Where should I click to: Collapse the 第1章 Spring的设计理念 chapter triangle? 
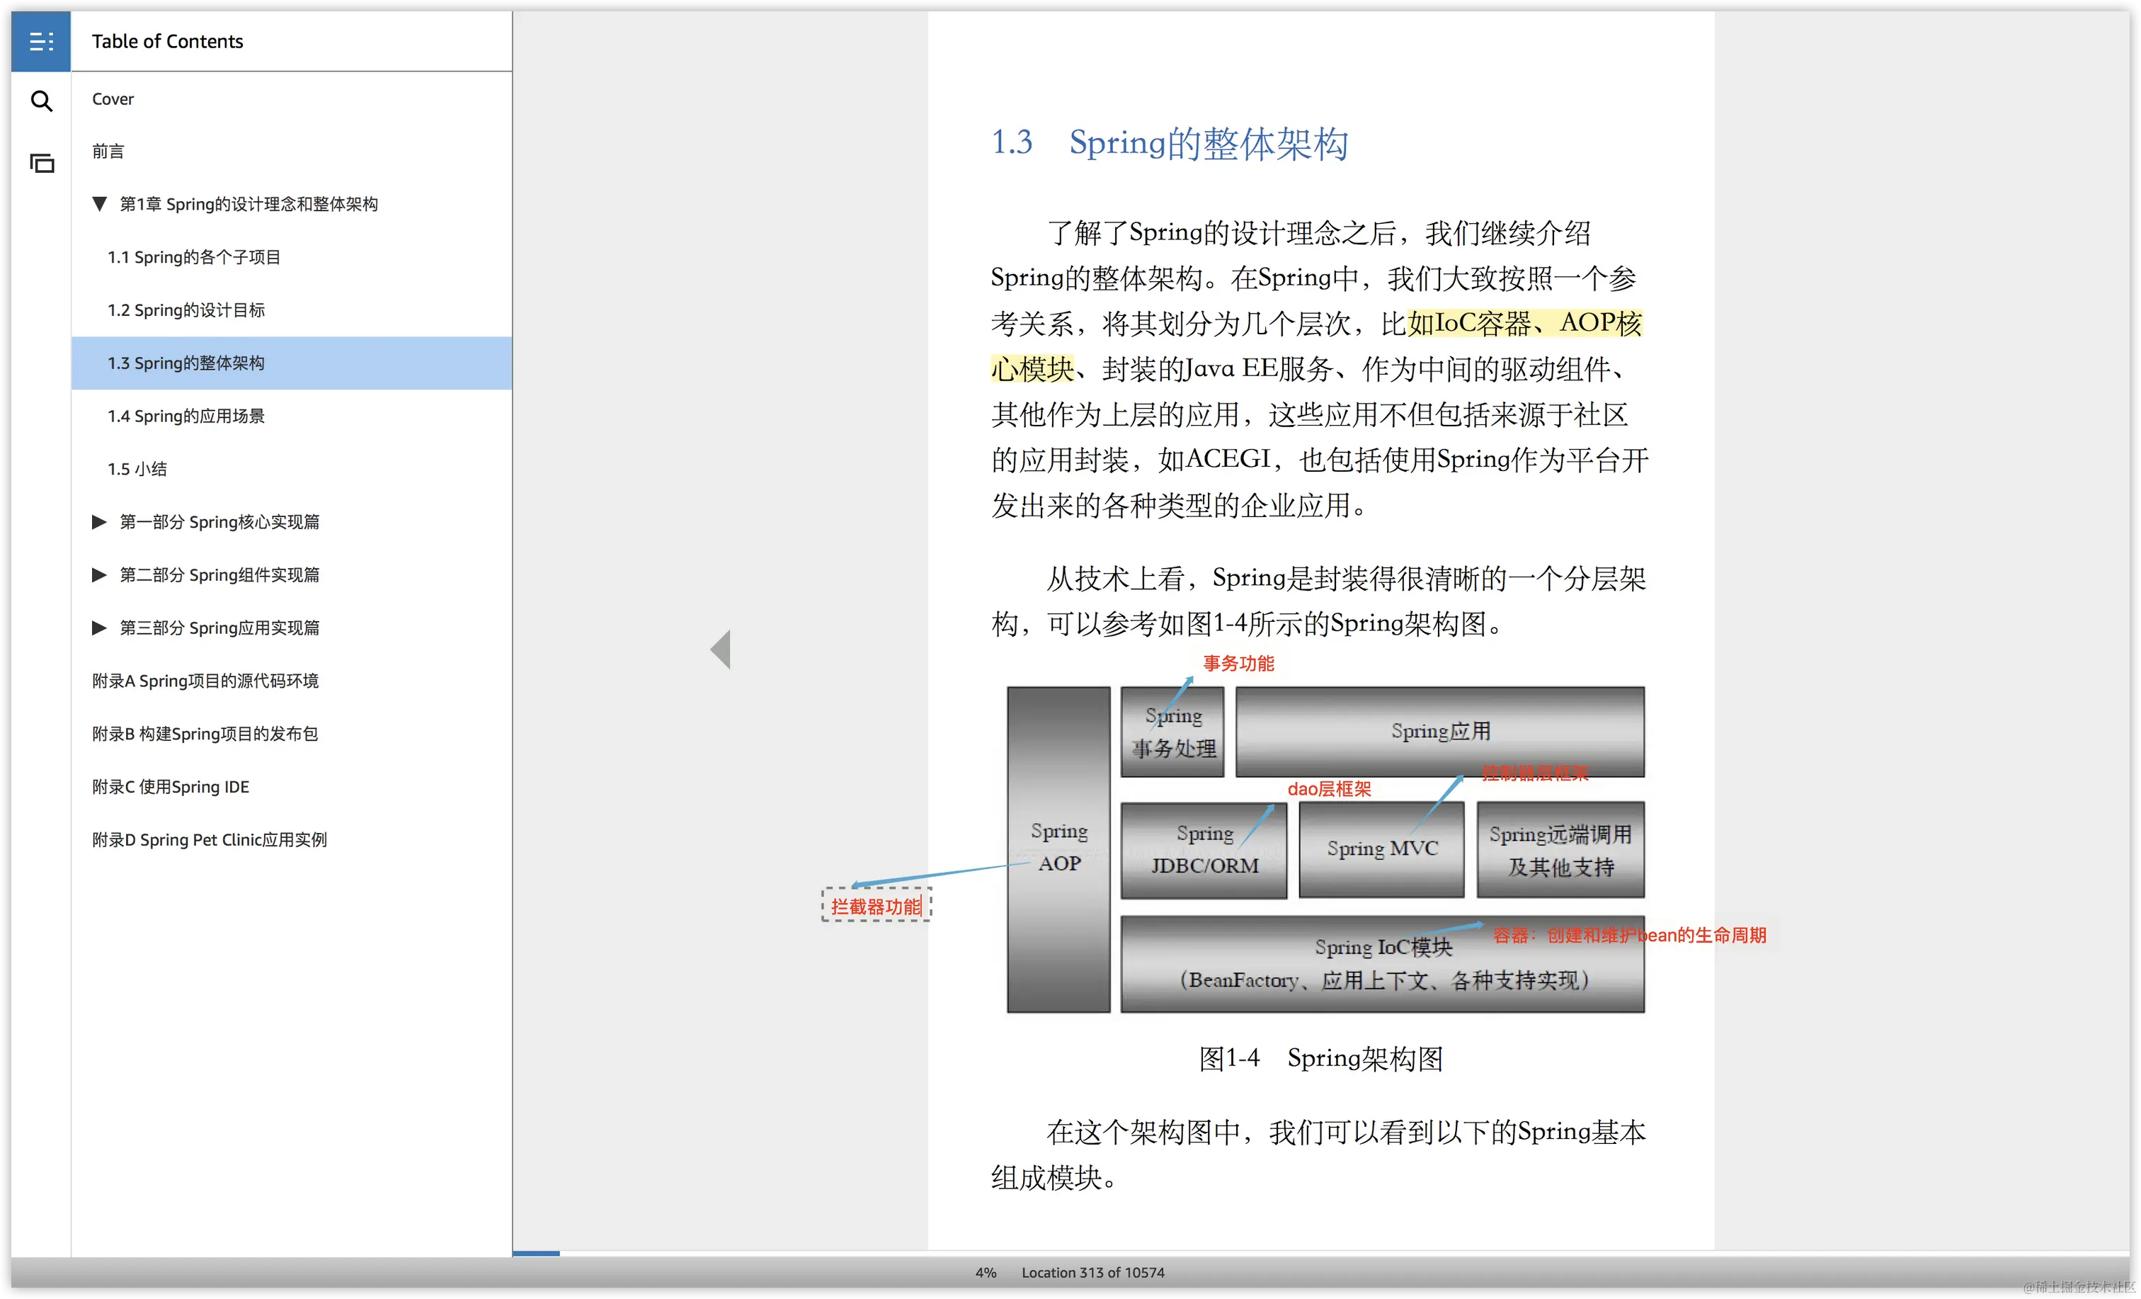click(99, 203)
